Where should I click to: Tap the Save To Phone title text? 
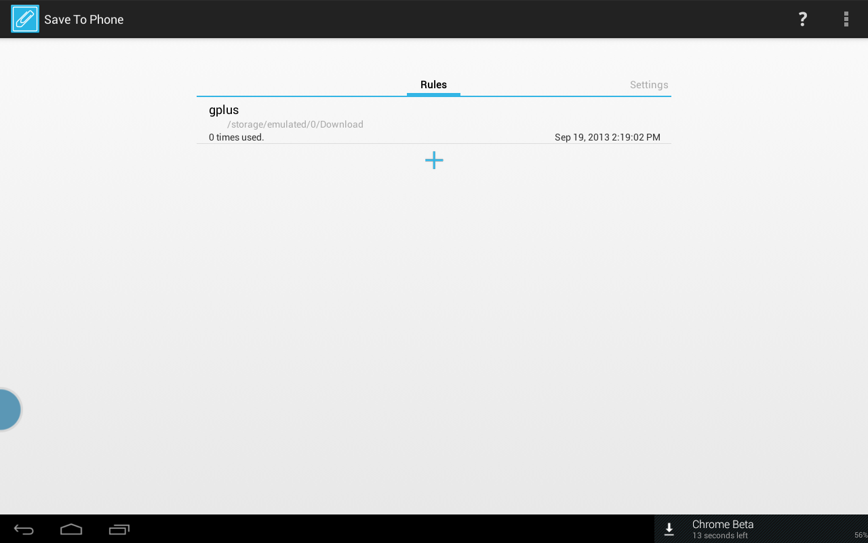(x=84, y=20)
